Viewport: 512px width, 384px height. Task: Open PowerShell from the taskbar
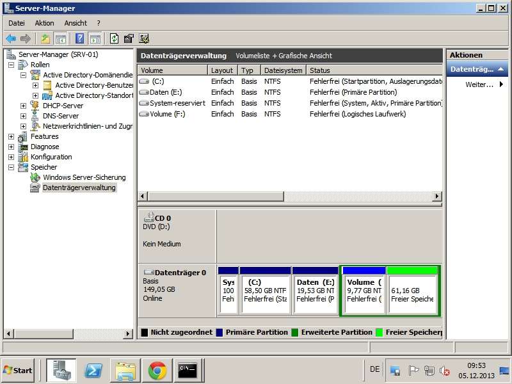pos(94,370)
